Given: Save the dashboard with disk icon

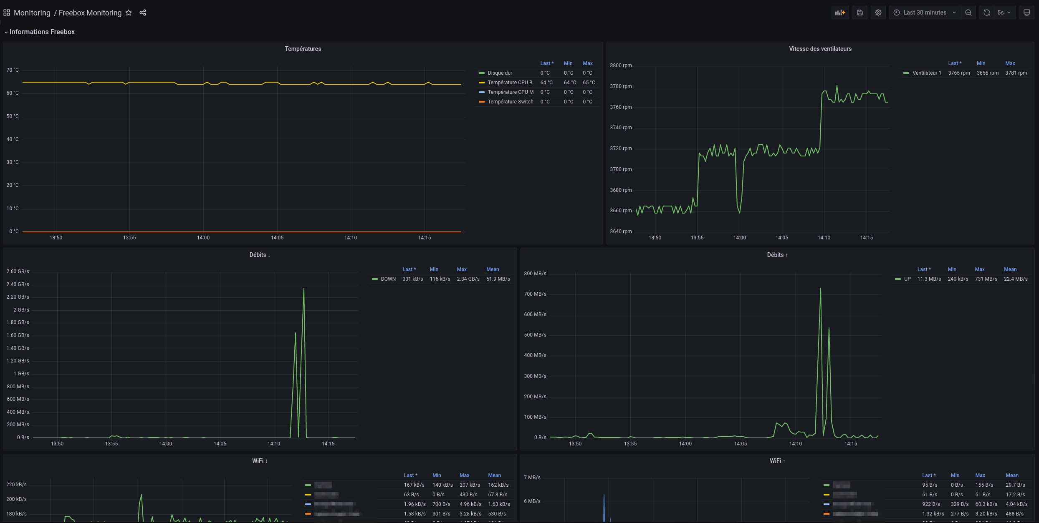Looking at the screenshot, I should (860, 13).
